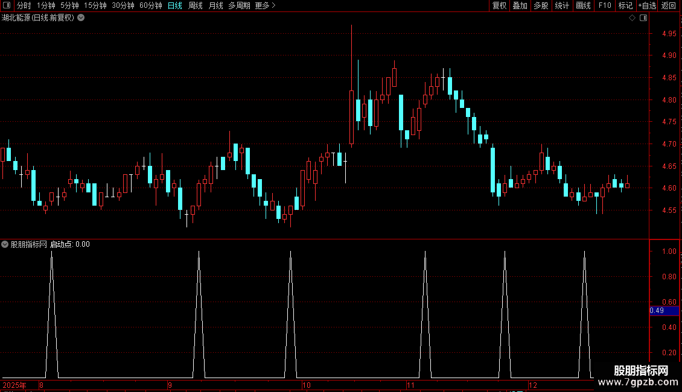The width and height of the screenshot is (682, 392).
Task: Click the 0.20 indicator axis label
Action: pyautogui.click(x=669, y=352)
